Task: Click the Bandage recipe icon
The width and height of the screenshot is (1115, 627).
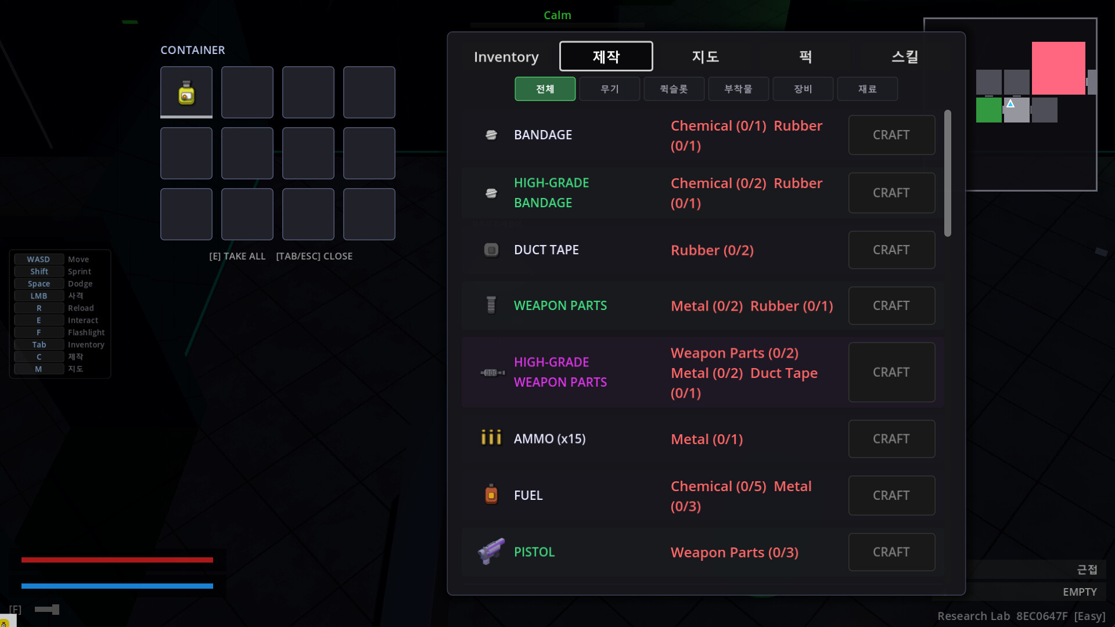Action: (x=491, y=135)
